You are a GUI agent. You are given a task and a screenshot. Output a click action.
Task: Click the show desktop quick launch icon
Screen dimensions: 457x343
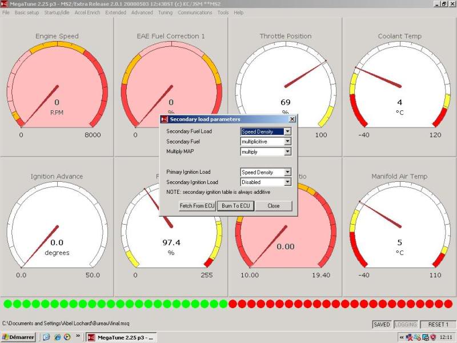[x=46, y=337]
